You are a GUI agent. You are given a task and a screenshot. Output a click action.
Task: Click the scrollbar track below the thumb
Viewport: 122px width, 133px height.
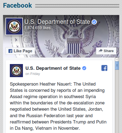117,101
